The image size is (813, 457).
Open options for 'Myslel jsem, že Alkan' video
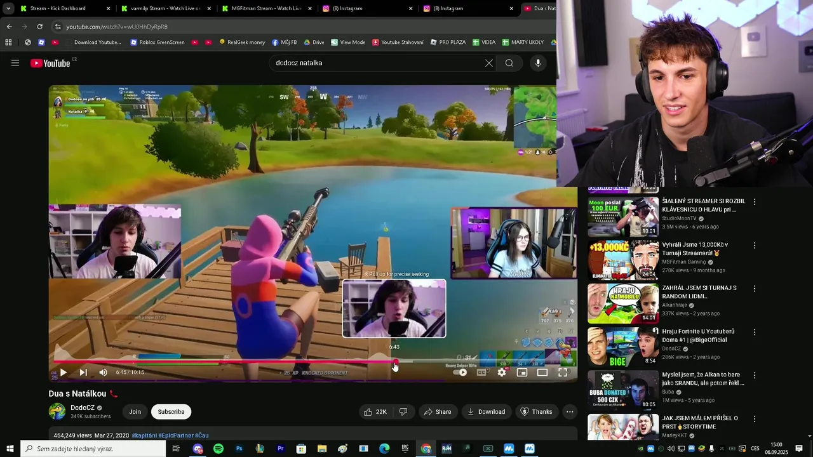coord(755,375)
